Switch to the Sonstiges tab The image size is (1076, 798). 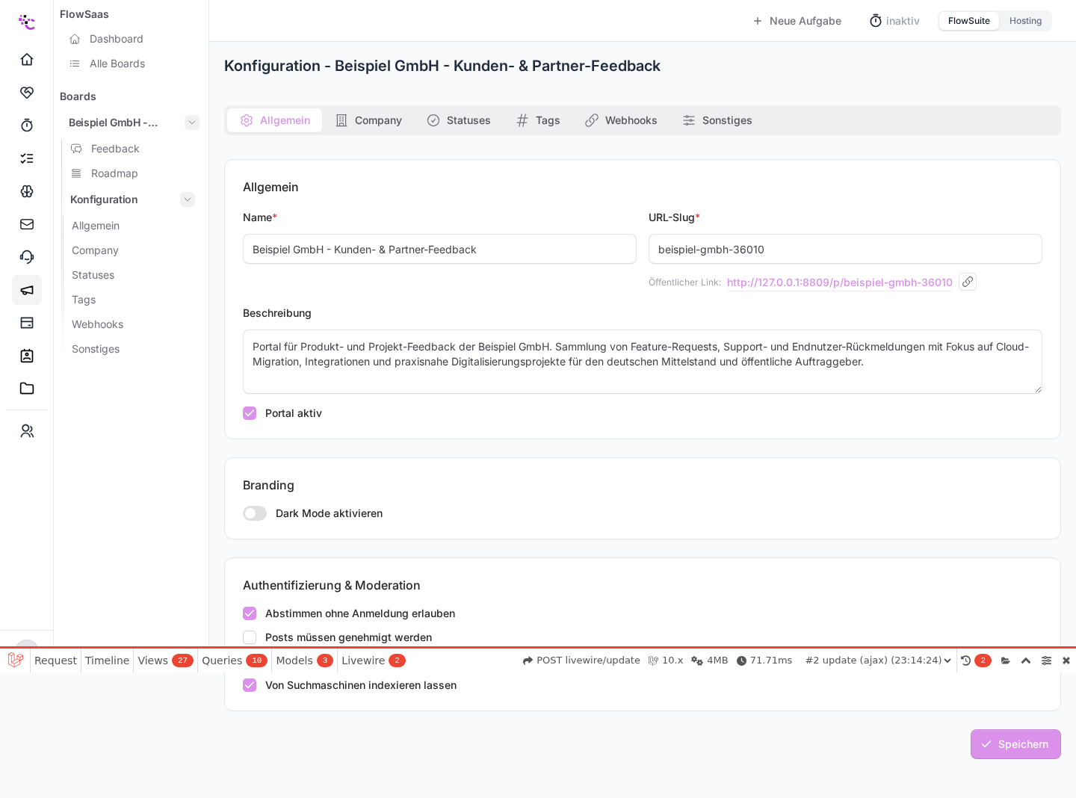(x=717, y=120)
